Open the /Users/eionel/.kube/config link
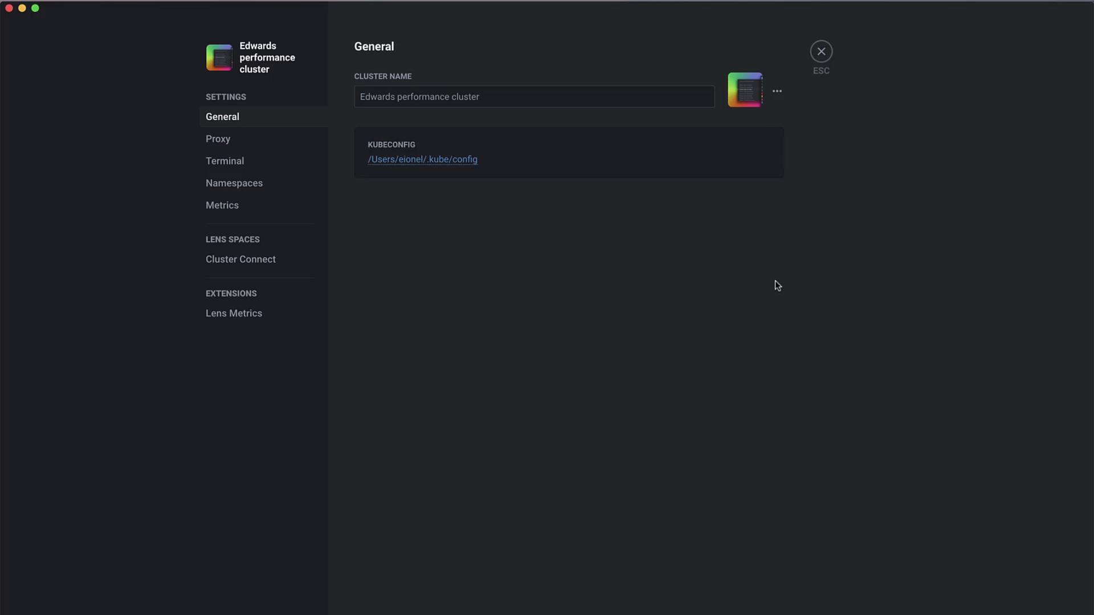 [x=422, y=159]
